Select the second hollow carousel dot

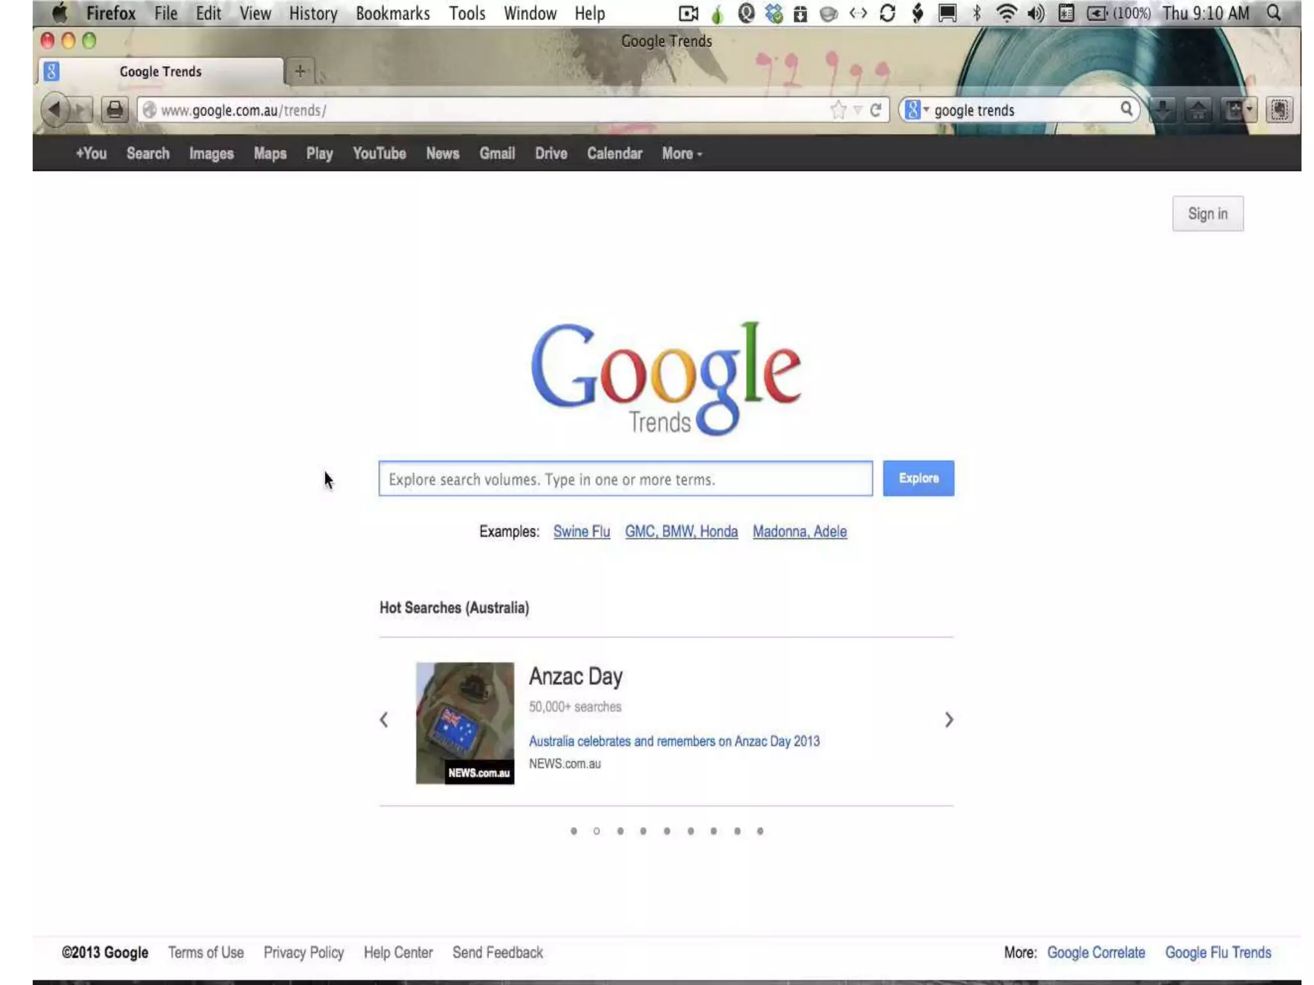pos(597,831)
